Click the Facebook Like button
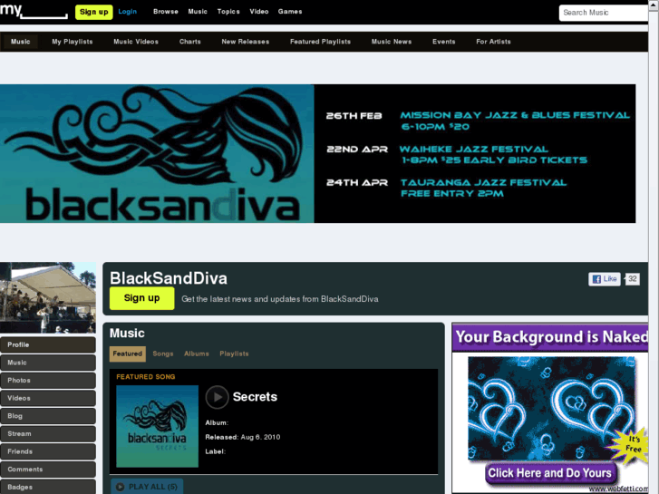Screen dimensions: 659x494 605,279
